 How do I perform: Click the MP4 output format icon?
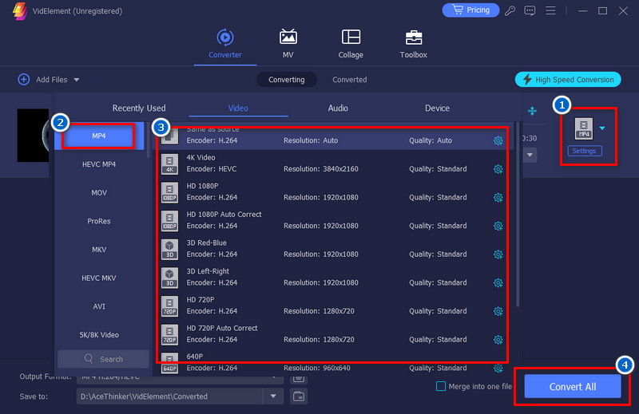click(x=584, y=128)
